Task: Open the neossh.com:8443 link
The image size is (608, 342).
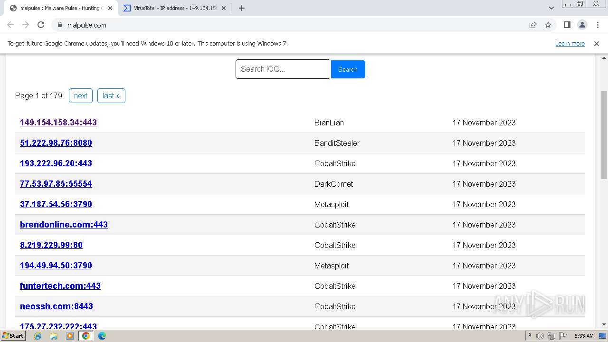Action: (57, 306)
